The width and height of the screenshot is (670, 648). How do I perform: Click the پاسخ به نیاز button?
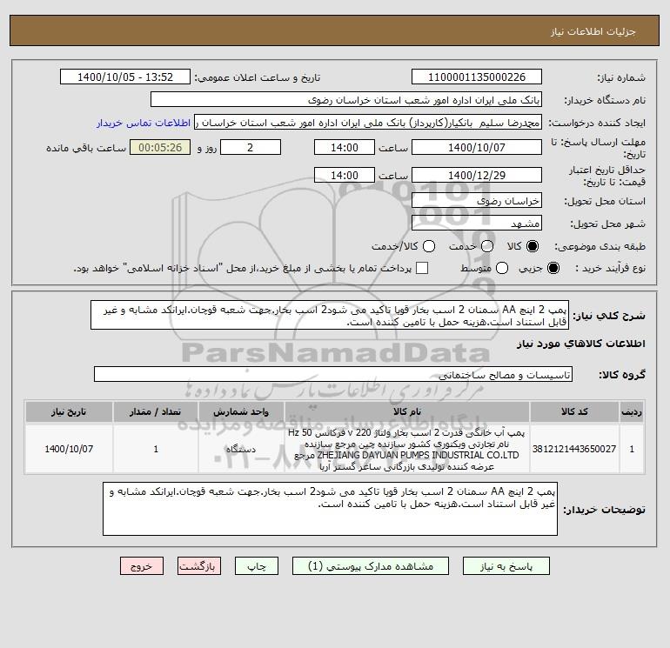tap(506, 566)
